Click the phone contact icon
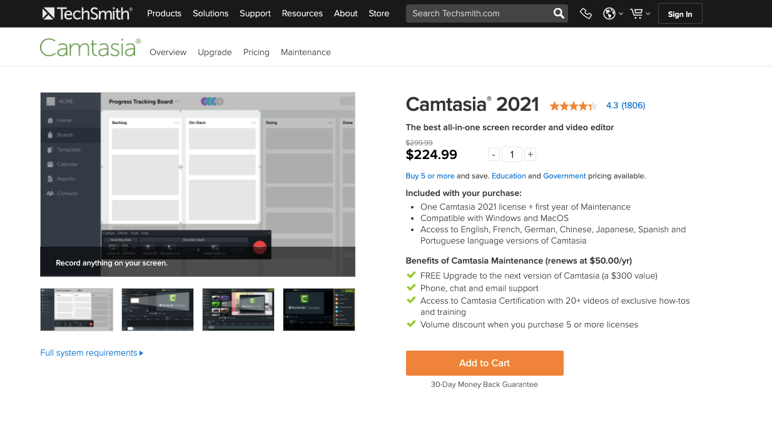772x422 pixels. [586, 13]
